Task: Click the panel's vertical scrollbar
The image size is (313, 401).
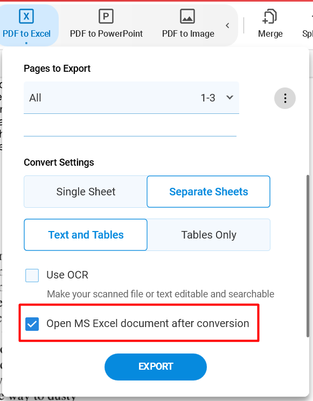Action: [308, 256]
